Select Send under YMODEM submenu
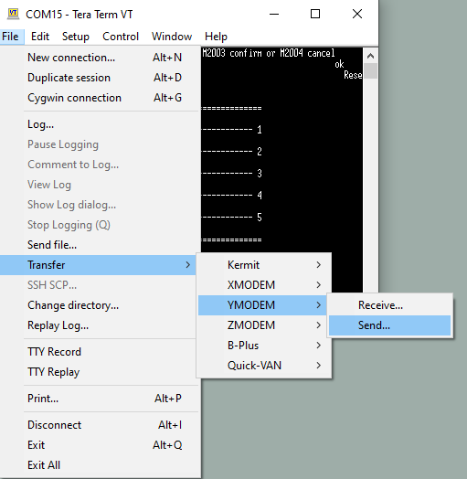This screenshot has width=467, height=479. 389,325
